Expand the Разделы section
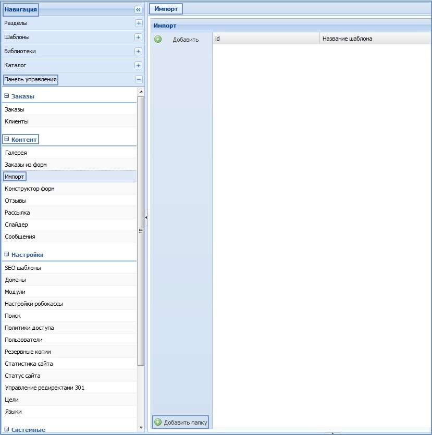The height and width of the screenshot is (435, 432). tap(138, 23)
